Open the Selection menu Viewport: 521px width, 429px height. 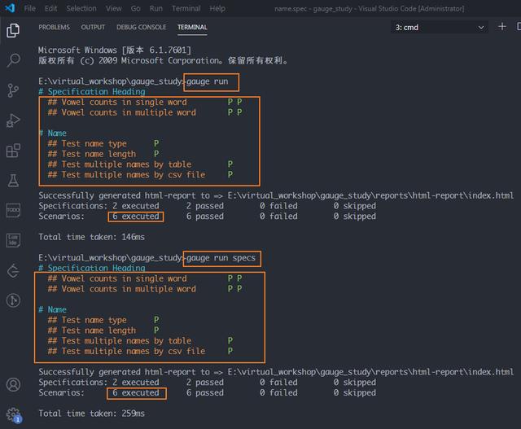pyautogui.click(x=81, y=8)
